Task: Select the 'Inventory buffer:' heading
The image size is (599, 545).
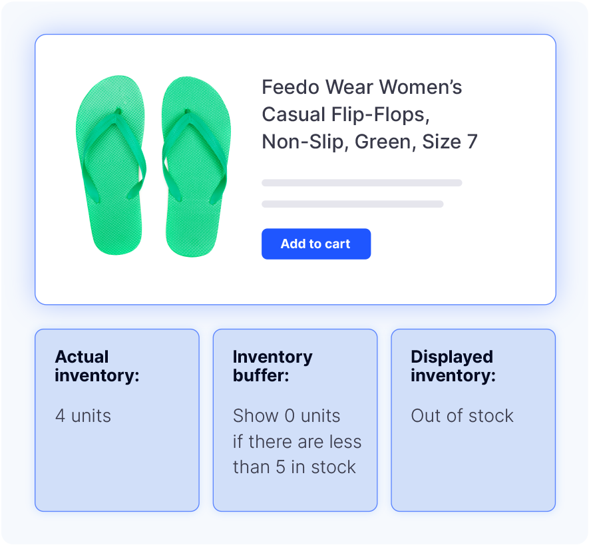Action: pos(272,366)
